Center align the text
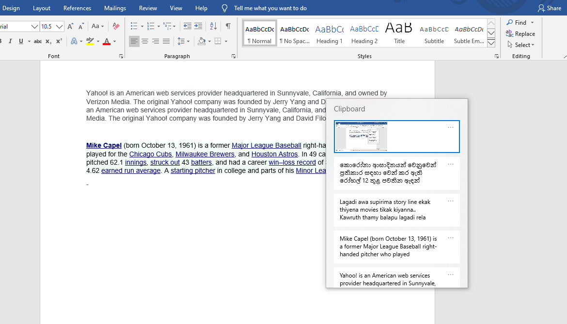The height and width of the screenshot is (324, 567). click(145, 41)
